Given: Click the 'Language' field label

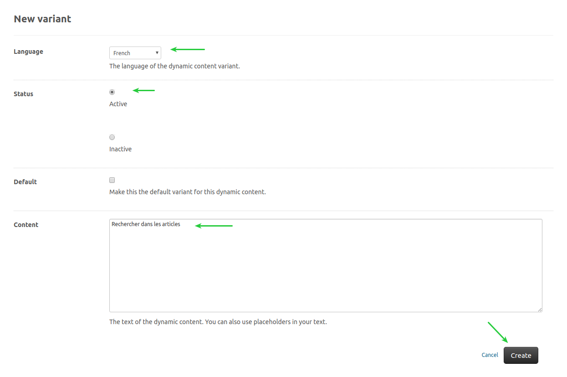Looking at the screenshot, I should [28, 52].
